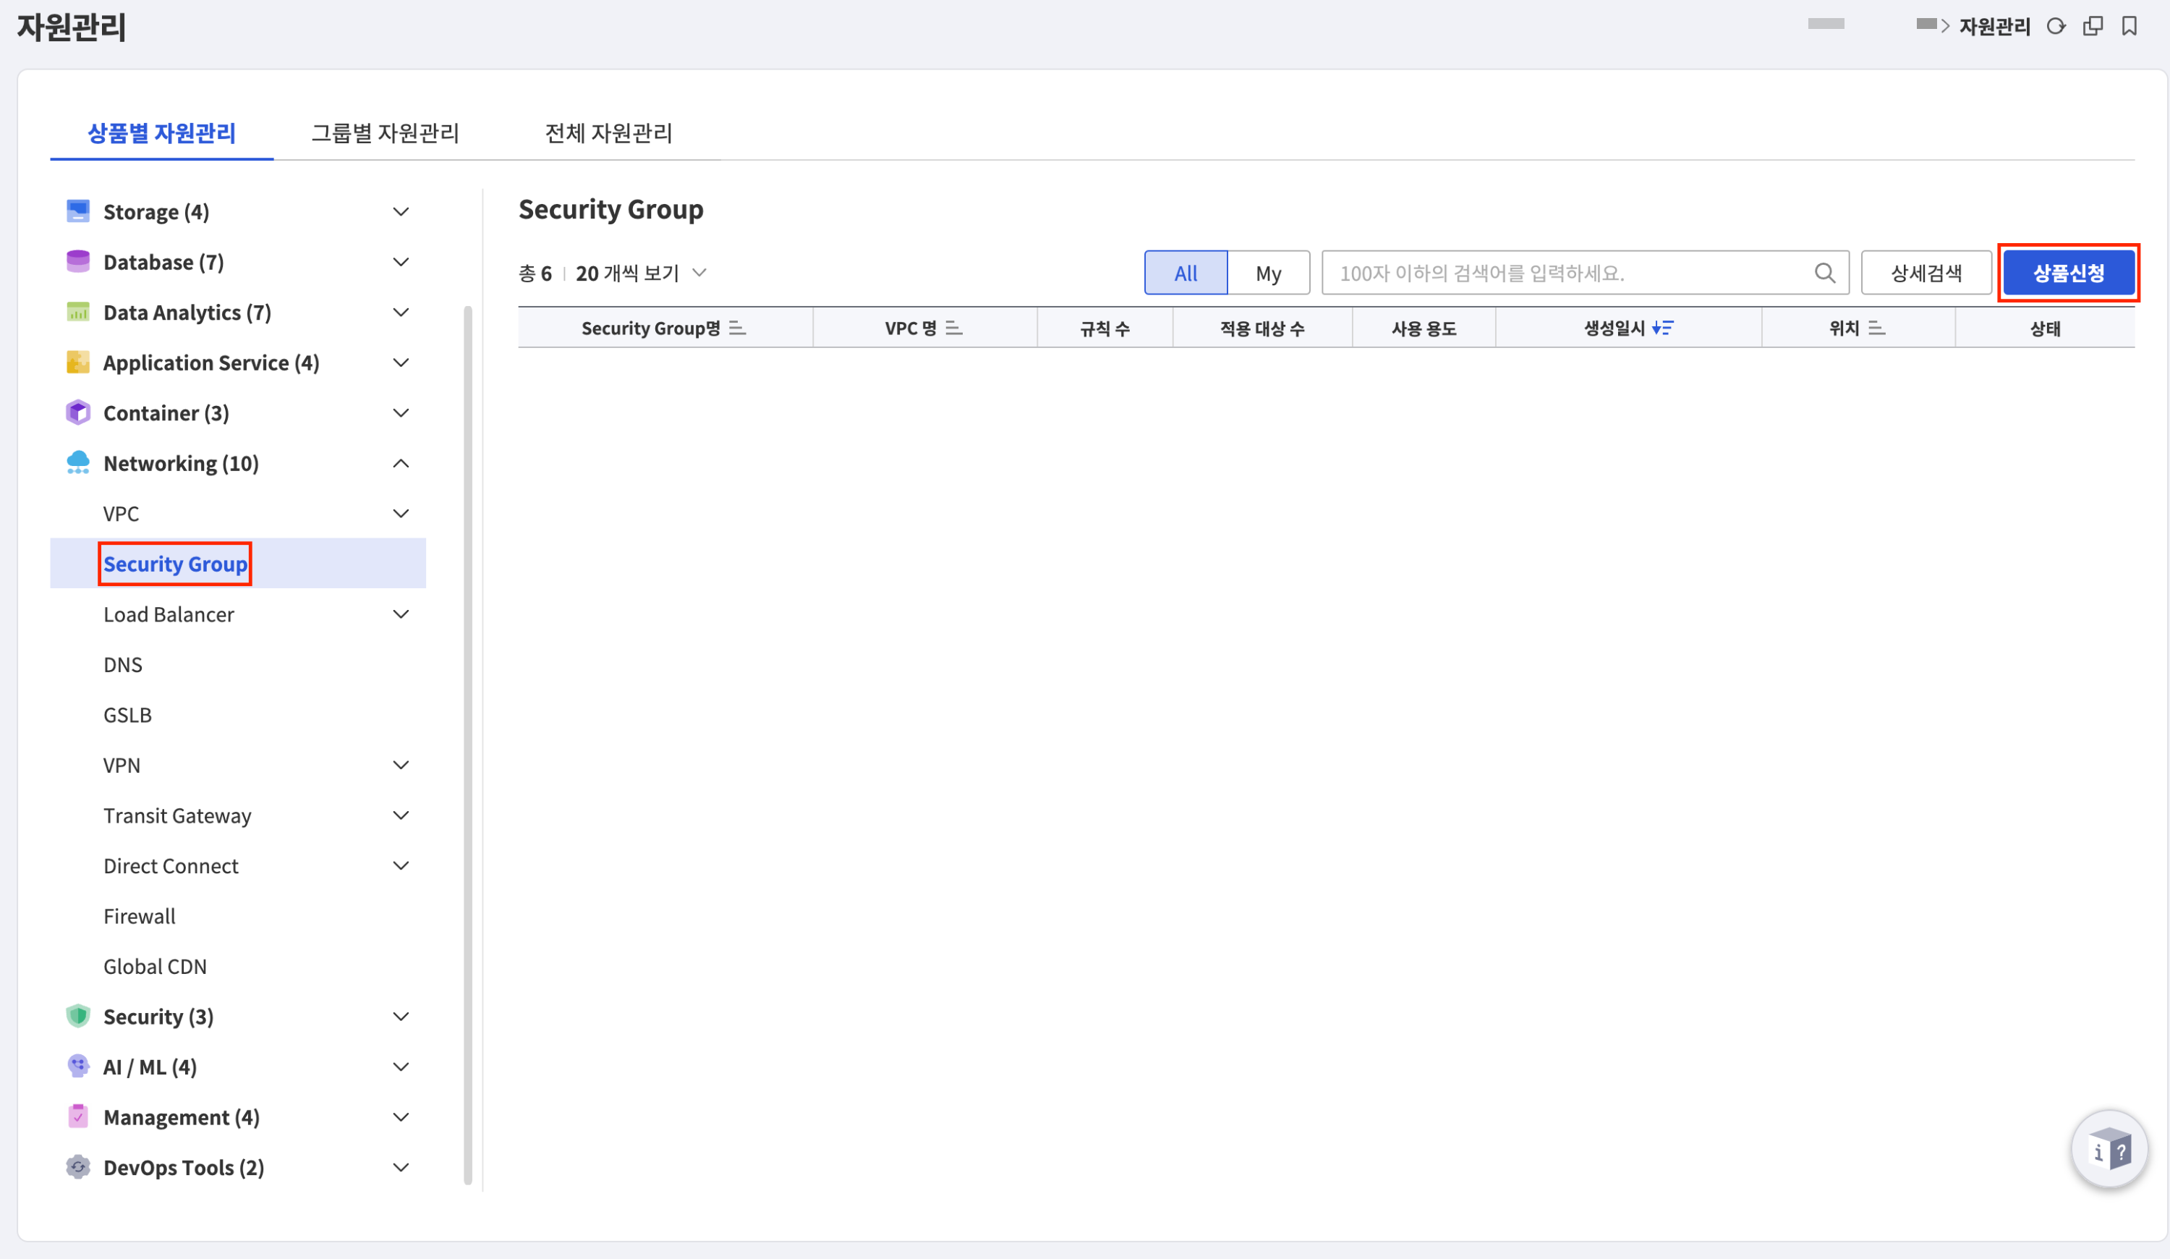Click the 규칙 수 column header
Image resolution: width=2170 pixels, height=1259 pixels.
coord(1105,328)
